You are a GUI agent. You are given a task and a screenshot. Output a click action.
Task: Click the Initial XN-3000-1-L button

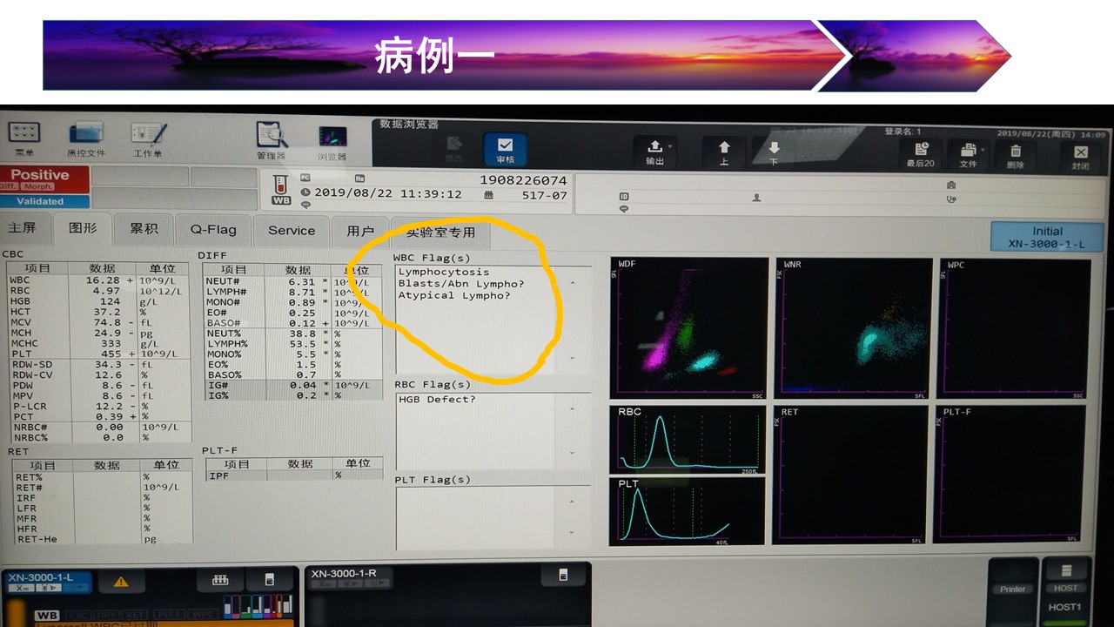1046,237
